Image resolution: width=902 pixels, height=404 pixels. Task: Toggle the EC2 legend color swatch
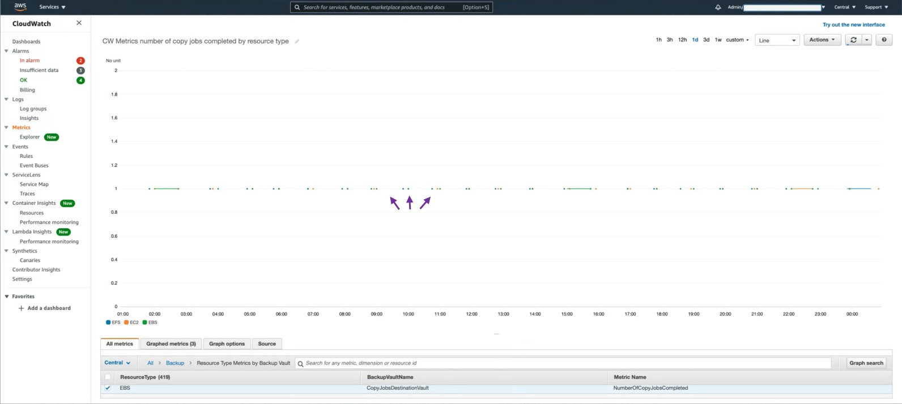tap(126, 323)
